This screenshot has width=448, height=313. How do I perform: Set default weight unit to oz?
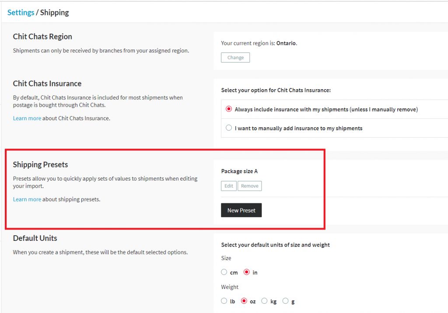click(x=244, y=301)
